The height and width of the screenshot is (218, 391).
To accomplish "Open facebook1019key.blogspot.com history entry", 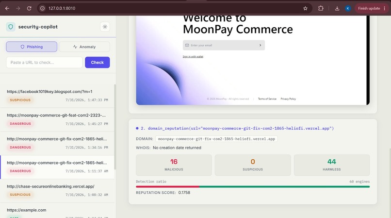I will pos(57,96).
